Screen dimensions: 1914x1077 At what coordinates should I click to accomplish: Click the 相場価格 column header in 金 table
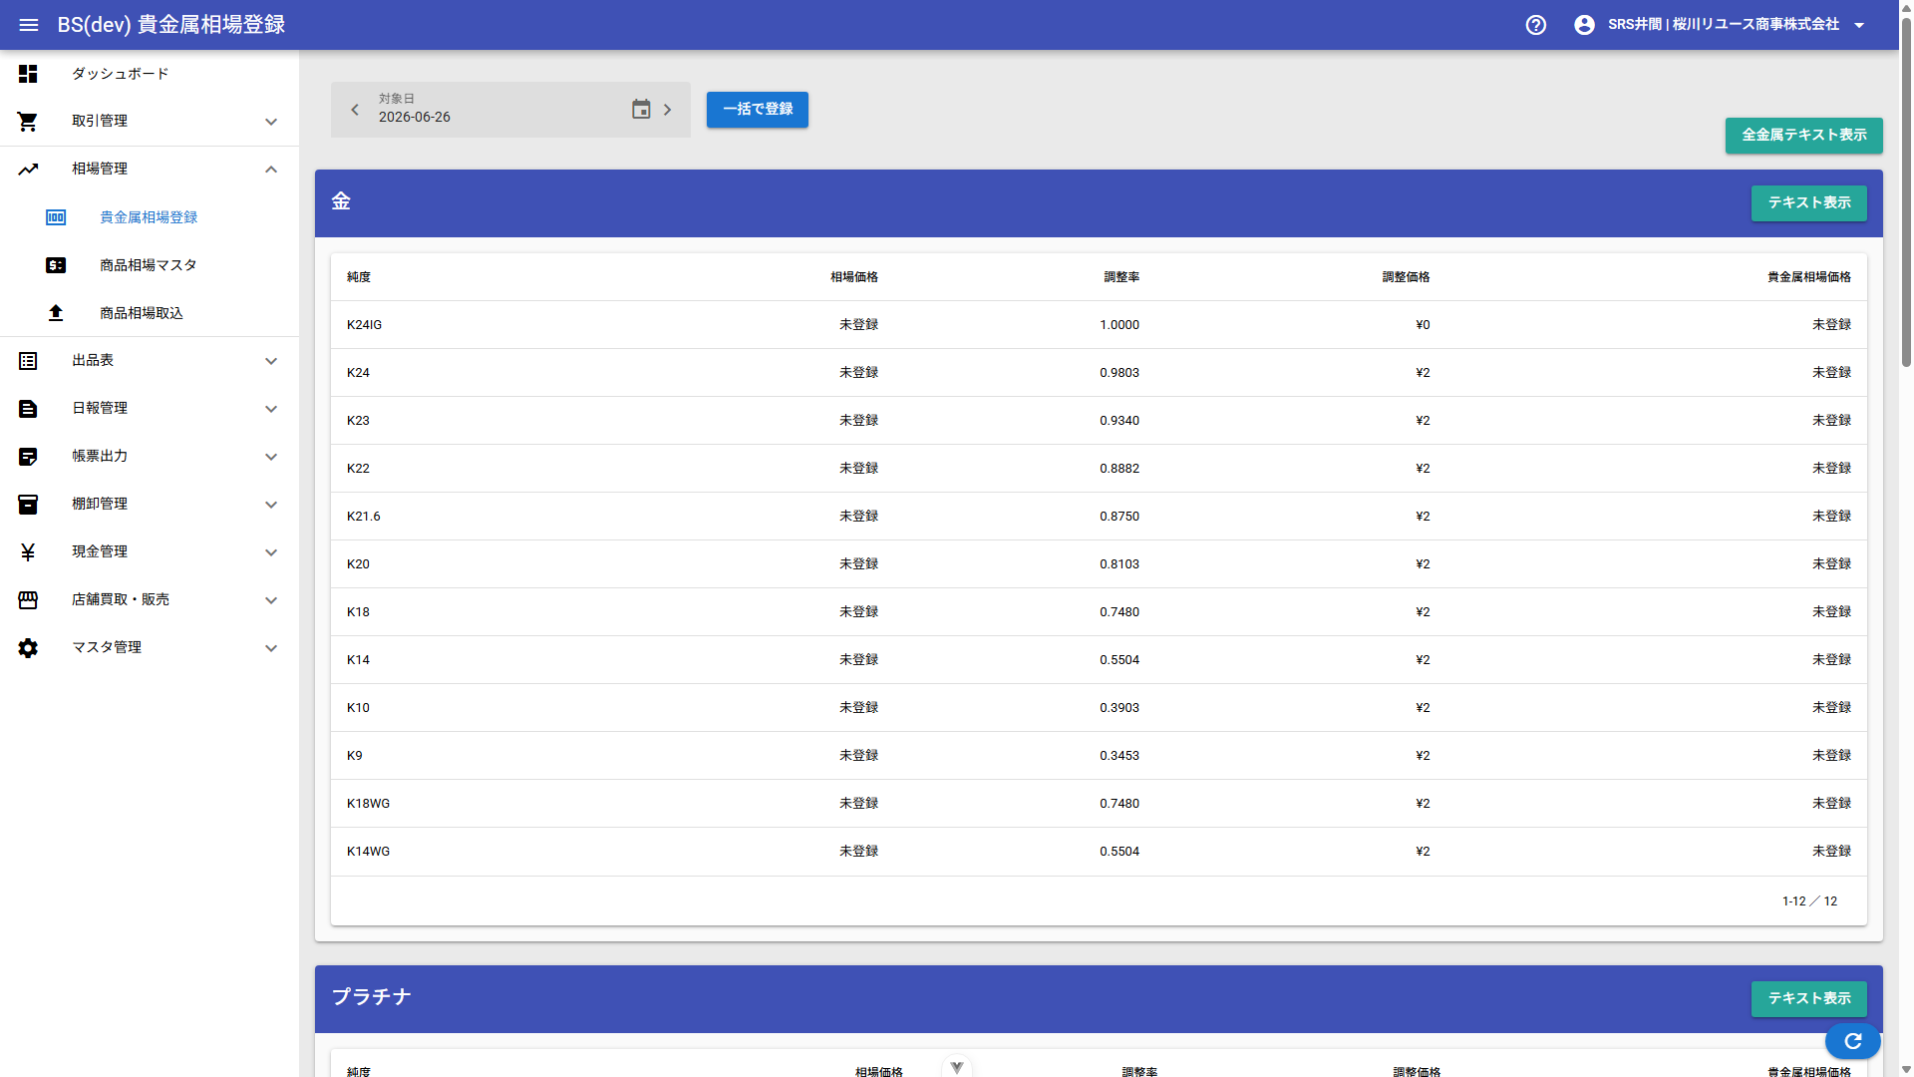click(854, 277)
